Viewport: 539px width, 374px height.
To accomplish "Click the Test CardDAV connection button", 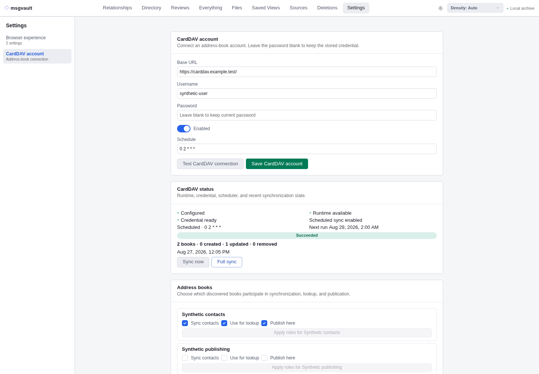I will tap(210, 164).
